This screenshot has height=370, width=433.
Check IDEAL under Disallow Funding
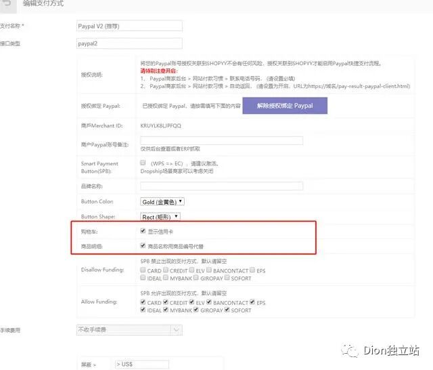[143, 278]
